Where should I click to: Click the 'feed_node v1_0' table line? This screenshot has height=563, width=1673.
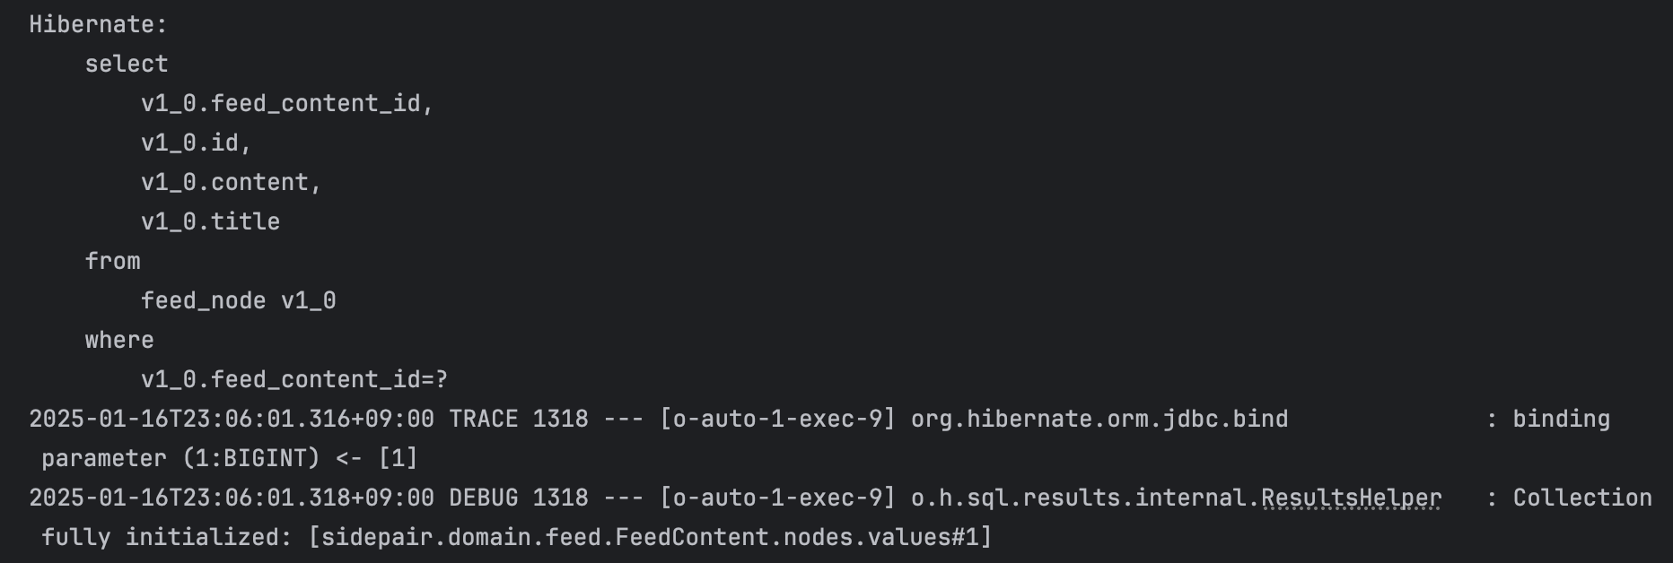(x=238, y=301)
